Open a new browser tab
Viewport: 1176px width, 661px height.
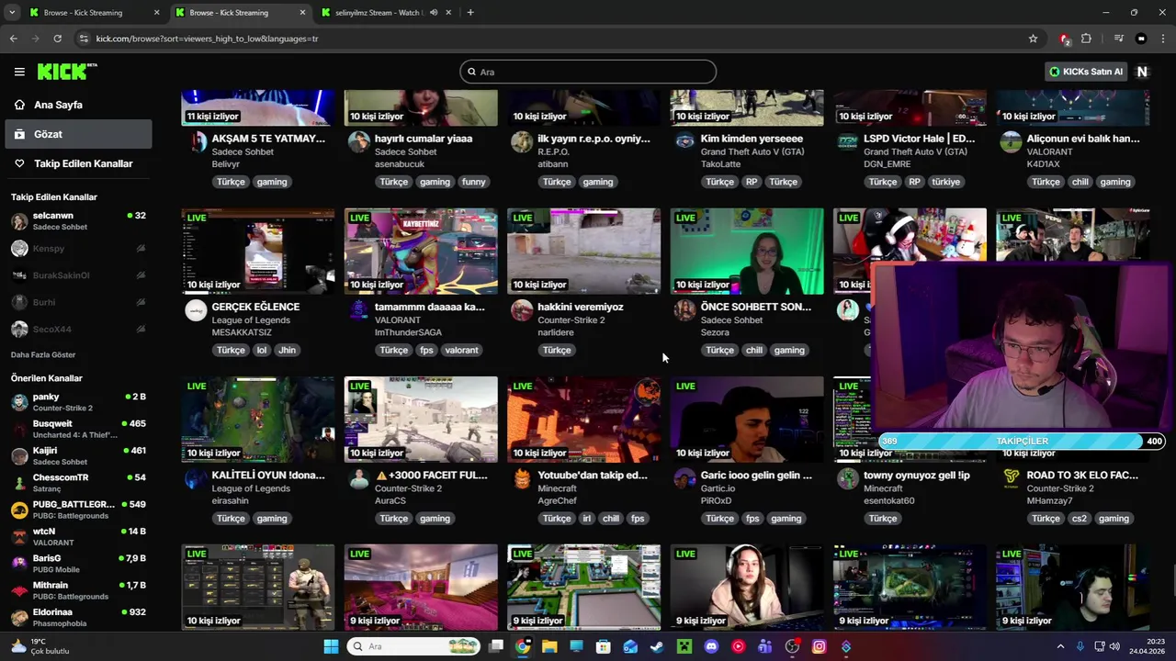[470, 13]
